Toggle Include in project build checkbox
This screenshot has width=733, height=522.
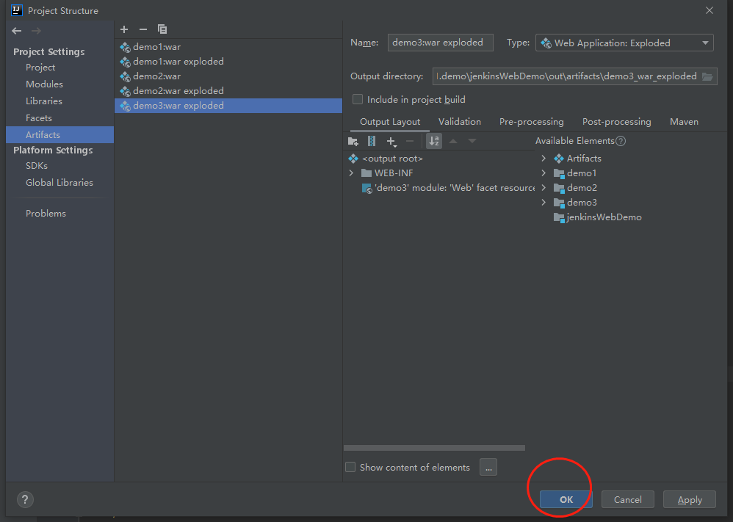pos(358,100)
